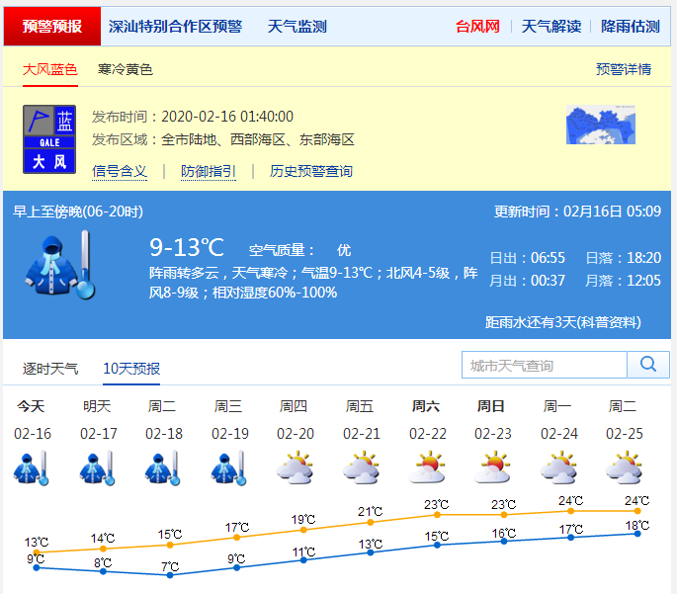Click the blue gale warning signal icon

click(x=49, y=140)
